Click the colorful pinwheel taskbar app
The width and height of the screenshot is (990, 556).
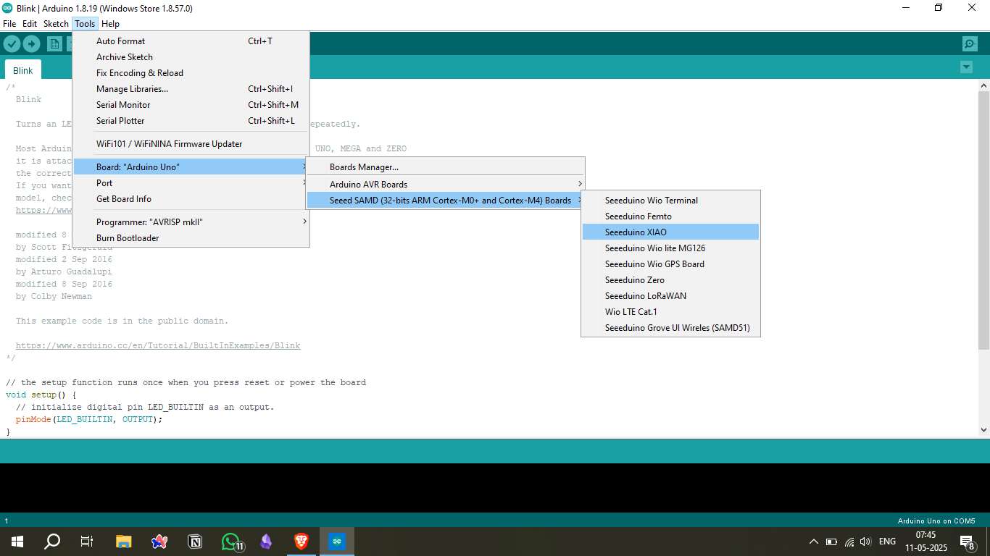click(159, 541)
